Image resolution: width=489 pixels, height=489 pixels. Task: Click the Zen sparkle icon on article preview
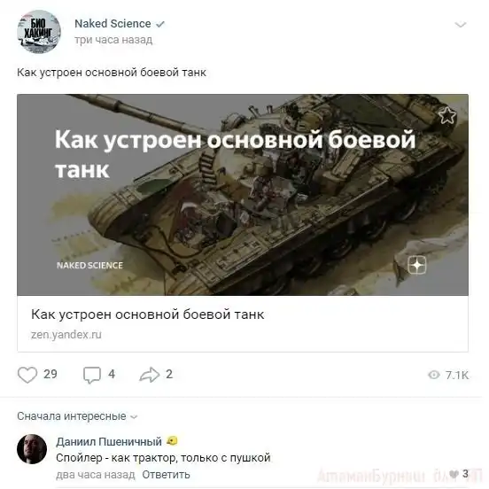click(417, 265)
